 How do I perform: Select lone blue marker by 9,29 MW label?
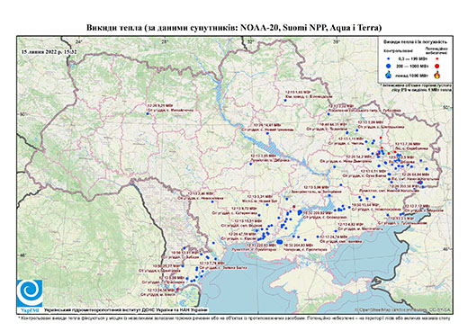tap(148, 113)
